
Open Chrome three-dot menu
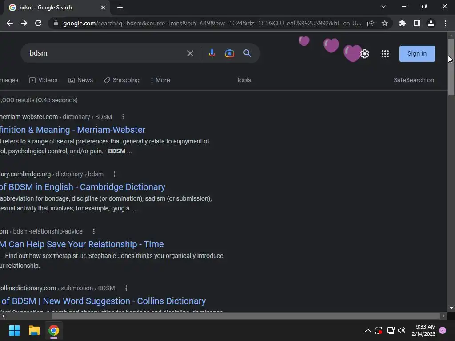pyautogui.click(x=445, y=23)
